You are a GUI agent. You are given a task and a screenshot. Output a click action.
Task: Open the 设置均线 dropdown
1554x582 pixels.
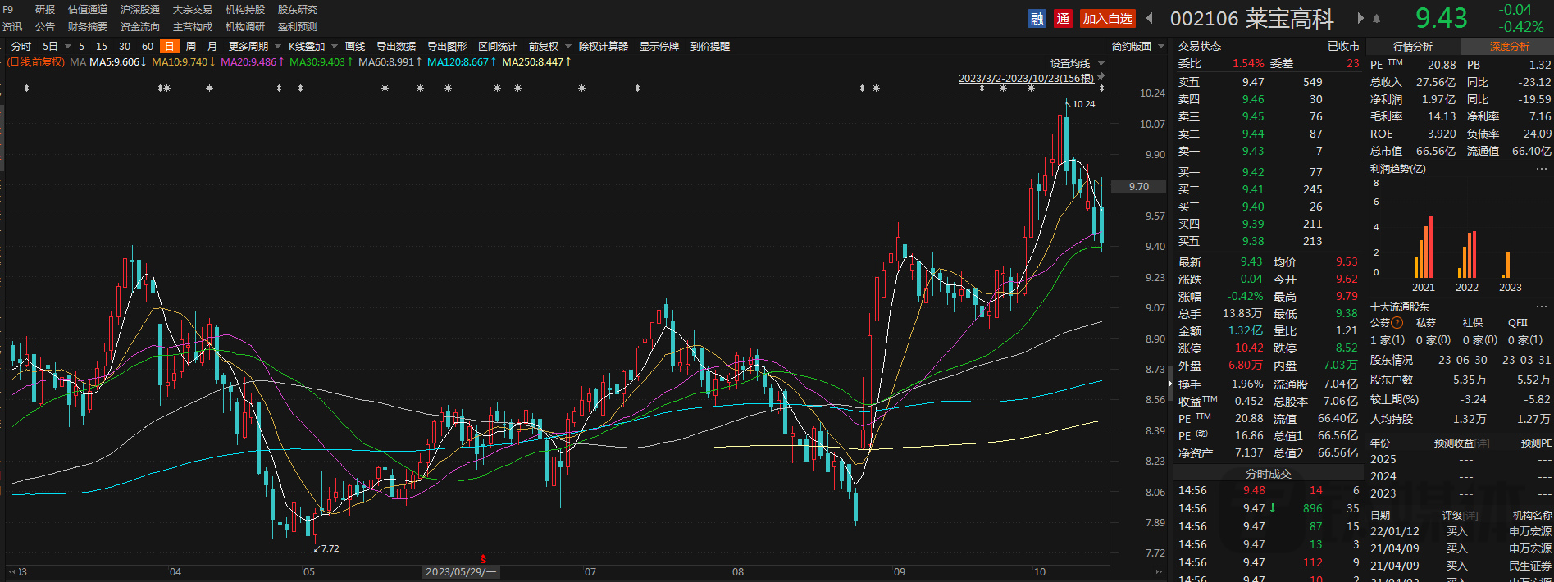(x=1077, y=63)
